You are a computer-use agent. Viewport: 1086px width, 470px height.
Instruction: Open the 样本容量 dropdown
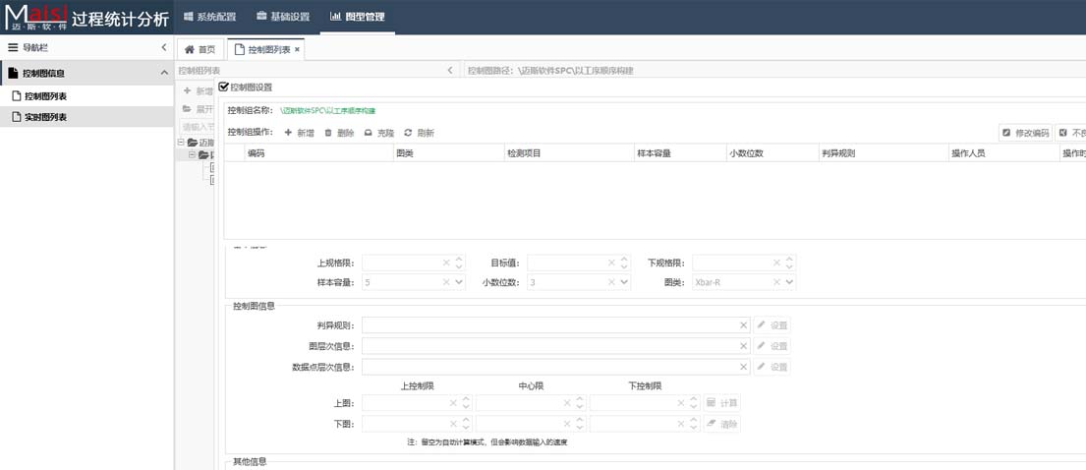458,282
